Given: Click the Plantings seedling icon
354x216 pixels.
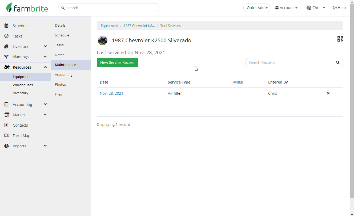Looking at the screenshot, I should 6,57.
